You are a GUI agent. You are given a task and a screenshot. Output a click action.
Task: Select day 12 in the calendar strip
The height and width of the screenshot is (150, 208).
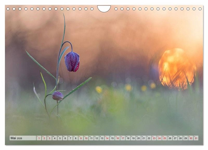coord(96,138)
